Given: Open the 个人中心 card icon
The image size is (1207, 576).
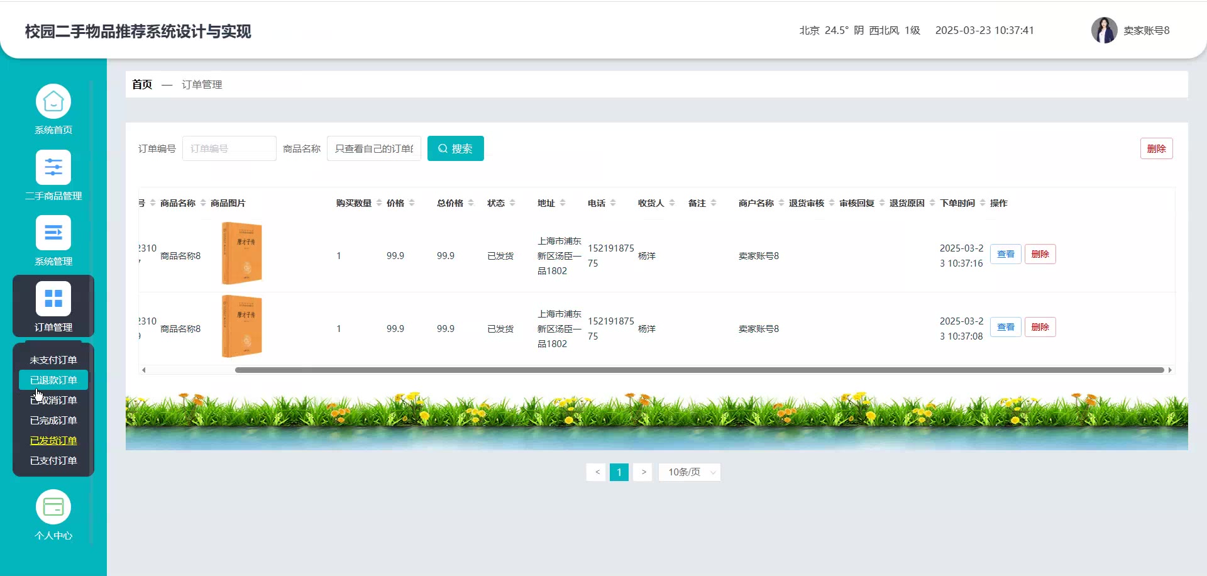Looking at the screenshot, I should click(53, 507).
